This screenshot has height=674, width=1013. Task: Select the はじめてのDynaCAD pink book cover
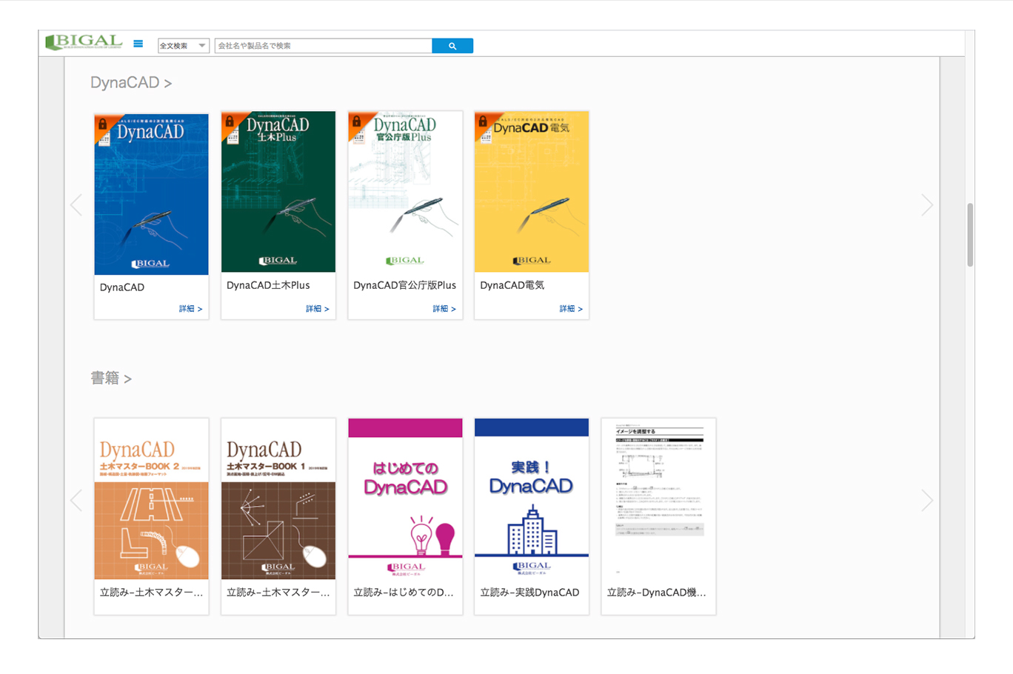click(x=405, y=498)
